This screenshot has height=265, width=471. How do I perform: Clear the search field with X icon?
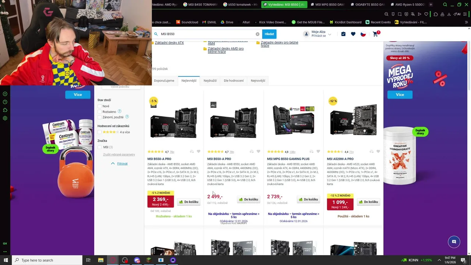tap(258, 34)
